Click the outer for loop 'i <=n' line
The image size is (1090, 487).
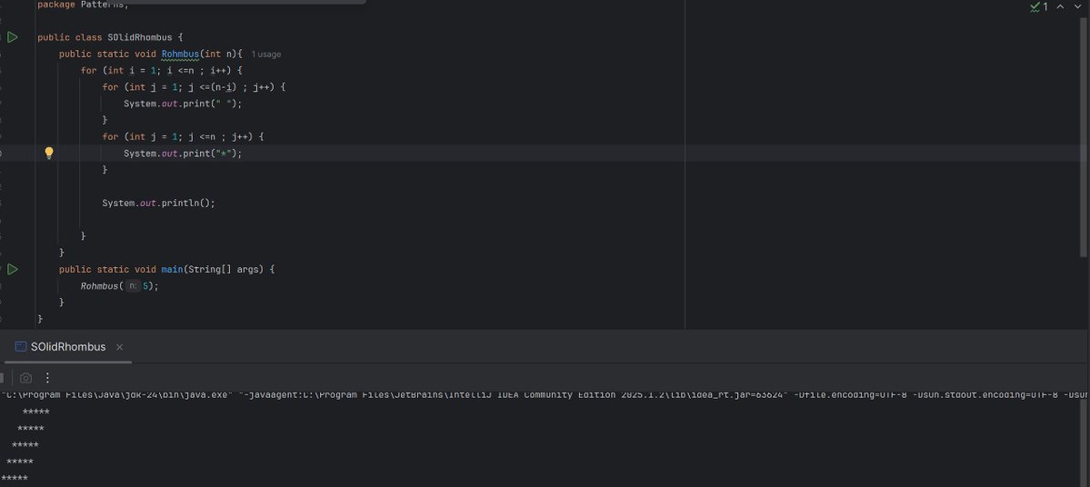(x=161, y=71)
